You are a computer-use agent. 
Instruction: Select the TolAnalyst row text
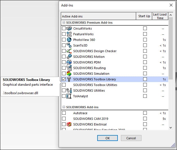(x=81, y=96)
